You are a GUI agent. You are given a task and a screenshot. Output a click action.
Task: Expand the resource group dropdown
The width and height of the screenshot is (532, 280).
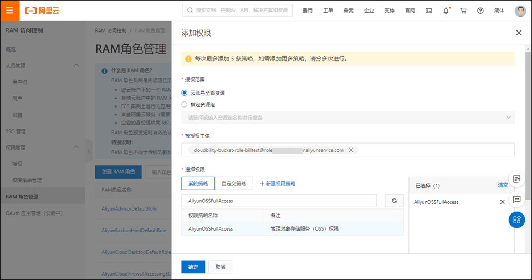pyautogui.click(x=508, y=118)
